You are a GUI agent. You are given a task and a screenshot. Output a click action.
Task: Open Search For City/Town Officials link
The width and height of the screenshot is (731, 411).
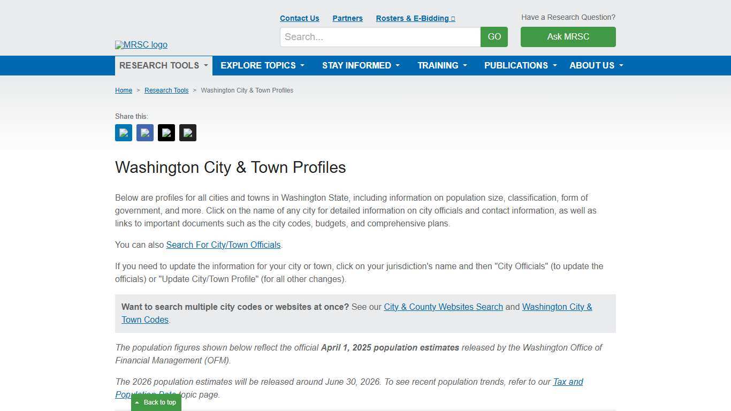[x=223, y=245]
